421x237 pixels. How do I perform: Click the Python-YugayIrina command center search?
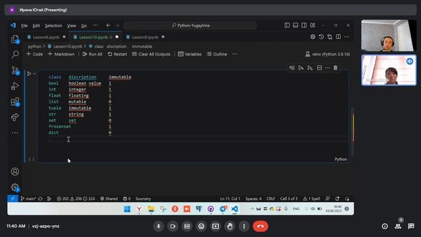click(x=190, y=25)
